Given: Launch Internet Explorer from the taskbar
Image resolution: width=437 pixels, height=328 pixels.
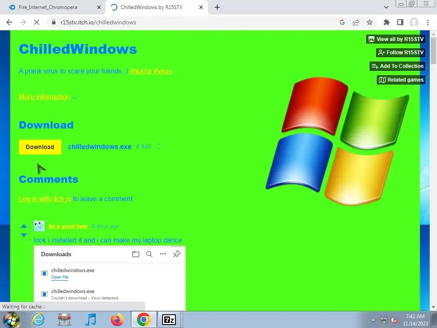Looking at the screenshot, I should 38,319.
